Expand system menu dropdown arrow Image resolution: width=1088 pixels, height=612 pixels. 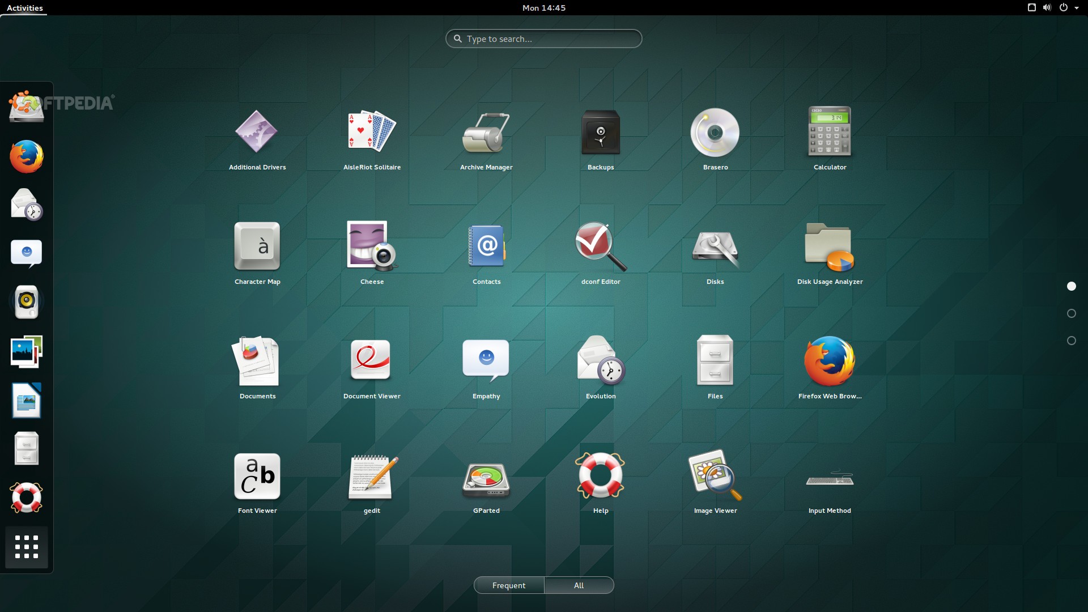(1077, 8)
